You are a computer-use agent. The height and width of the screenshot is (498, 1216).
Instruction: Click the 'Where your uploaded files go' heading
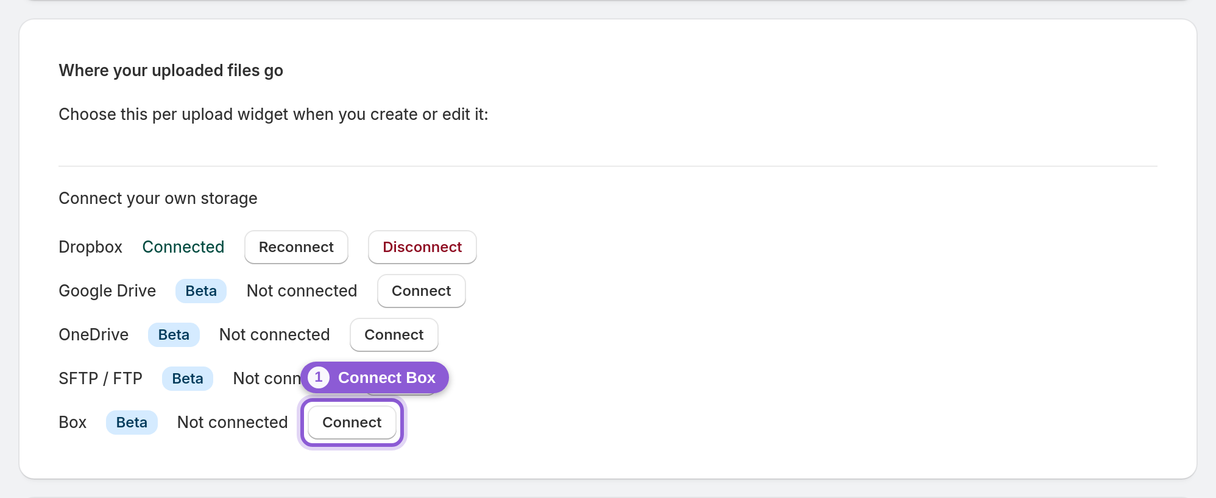pyautogui.click(x=171, y=71)
